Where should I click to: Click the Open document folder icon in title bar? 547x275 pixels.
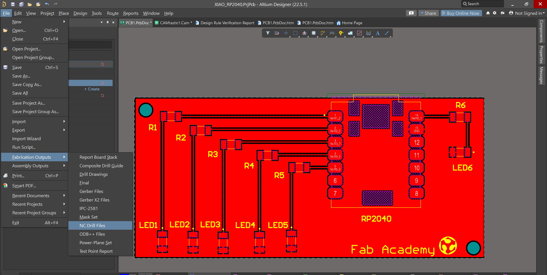(x=30, y=4)
